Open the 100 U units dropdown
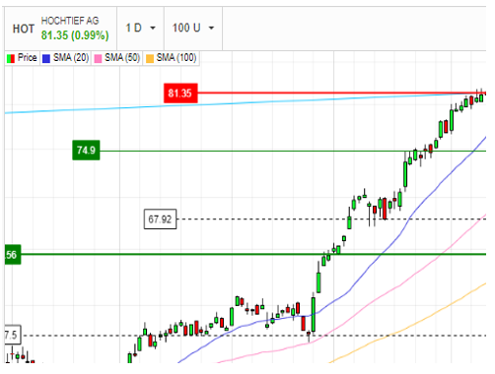 (193, 29)
